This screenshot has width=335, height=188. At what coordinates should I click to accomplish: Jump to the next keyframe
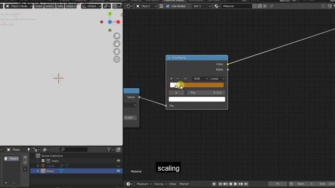(241, 184)
